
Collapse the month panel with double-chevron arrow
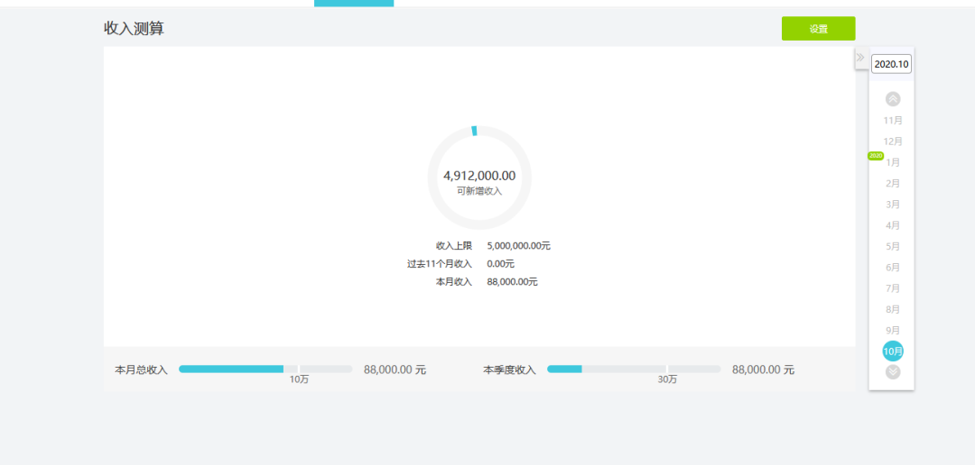(860, 58)
